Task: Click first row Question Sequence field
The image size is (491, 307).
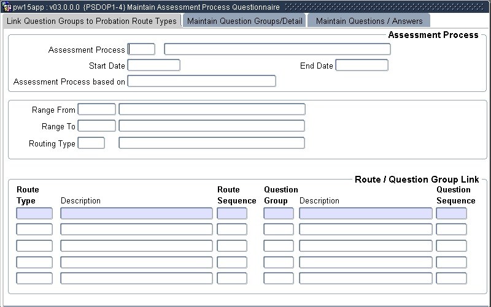Action: 451,213
